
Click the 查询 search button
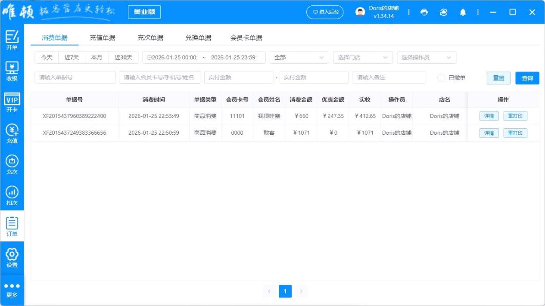(527, 78)
